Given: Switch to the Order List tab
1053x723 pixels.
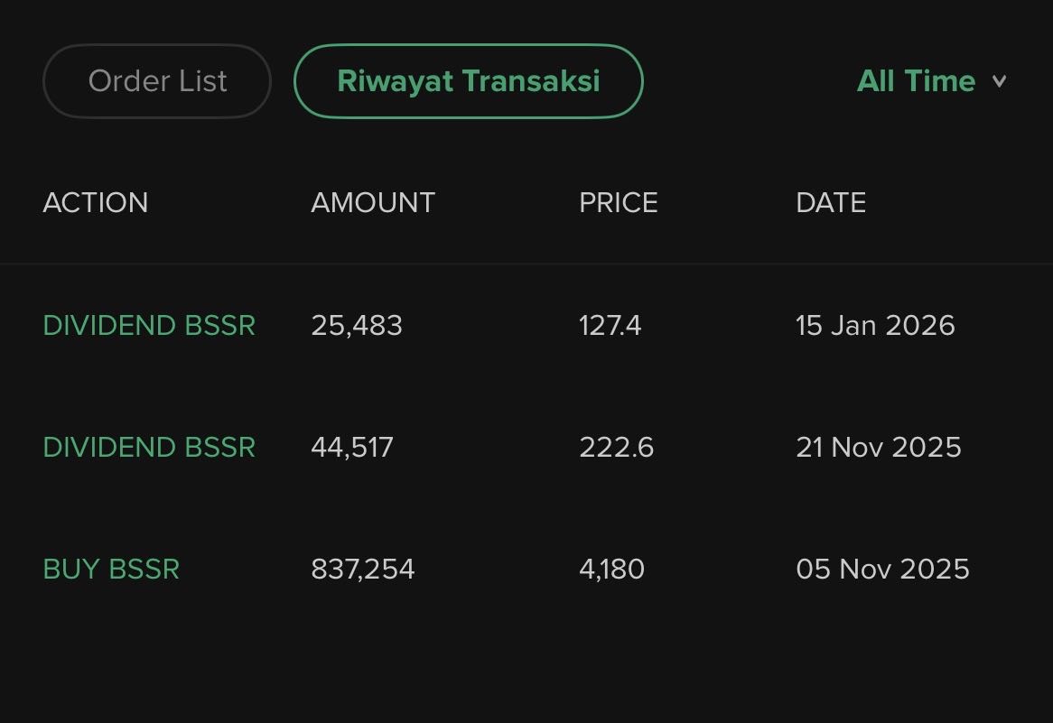Looking at the screenshot, I should [157, 81].
